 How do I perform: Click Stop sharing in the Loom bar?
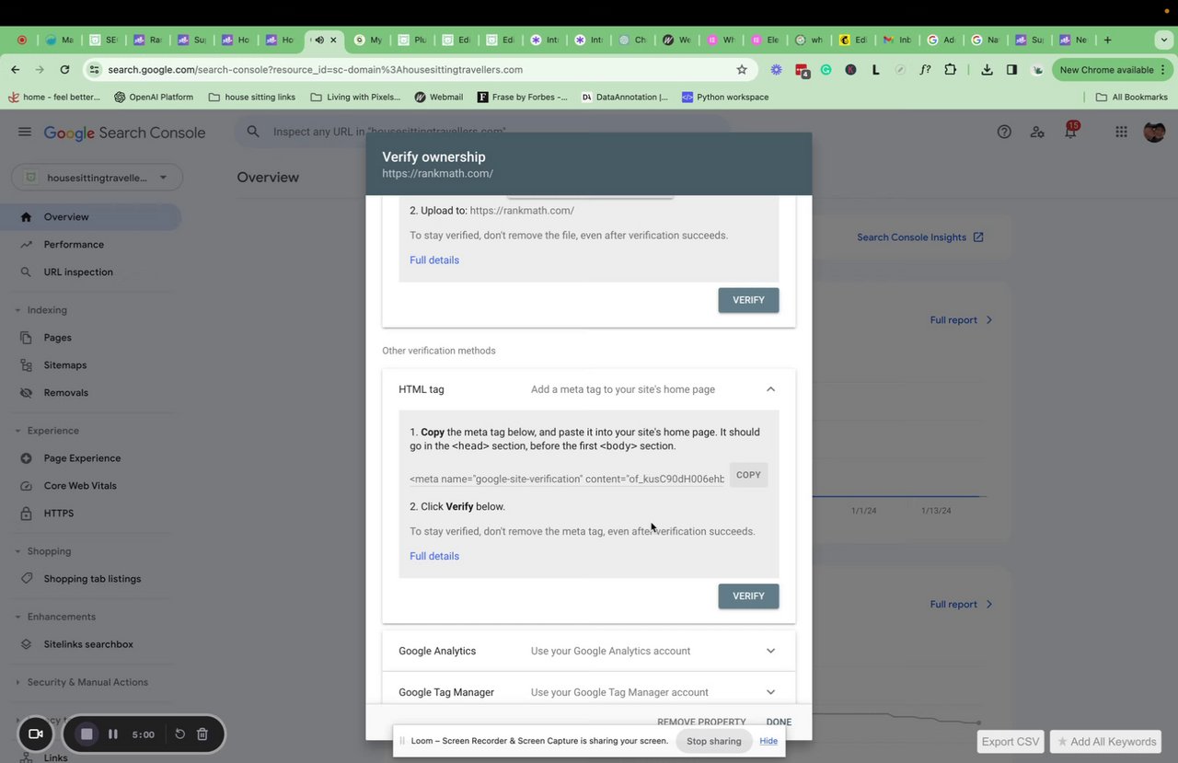tap(713, 741)
